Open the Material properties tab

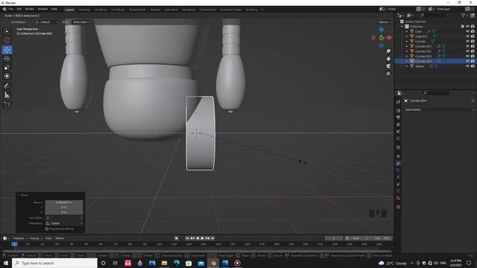(x=398, y=198)
